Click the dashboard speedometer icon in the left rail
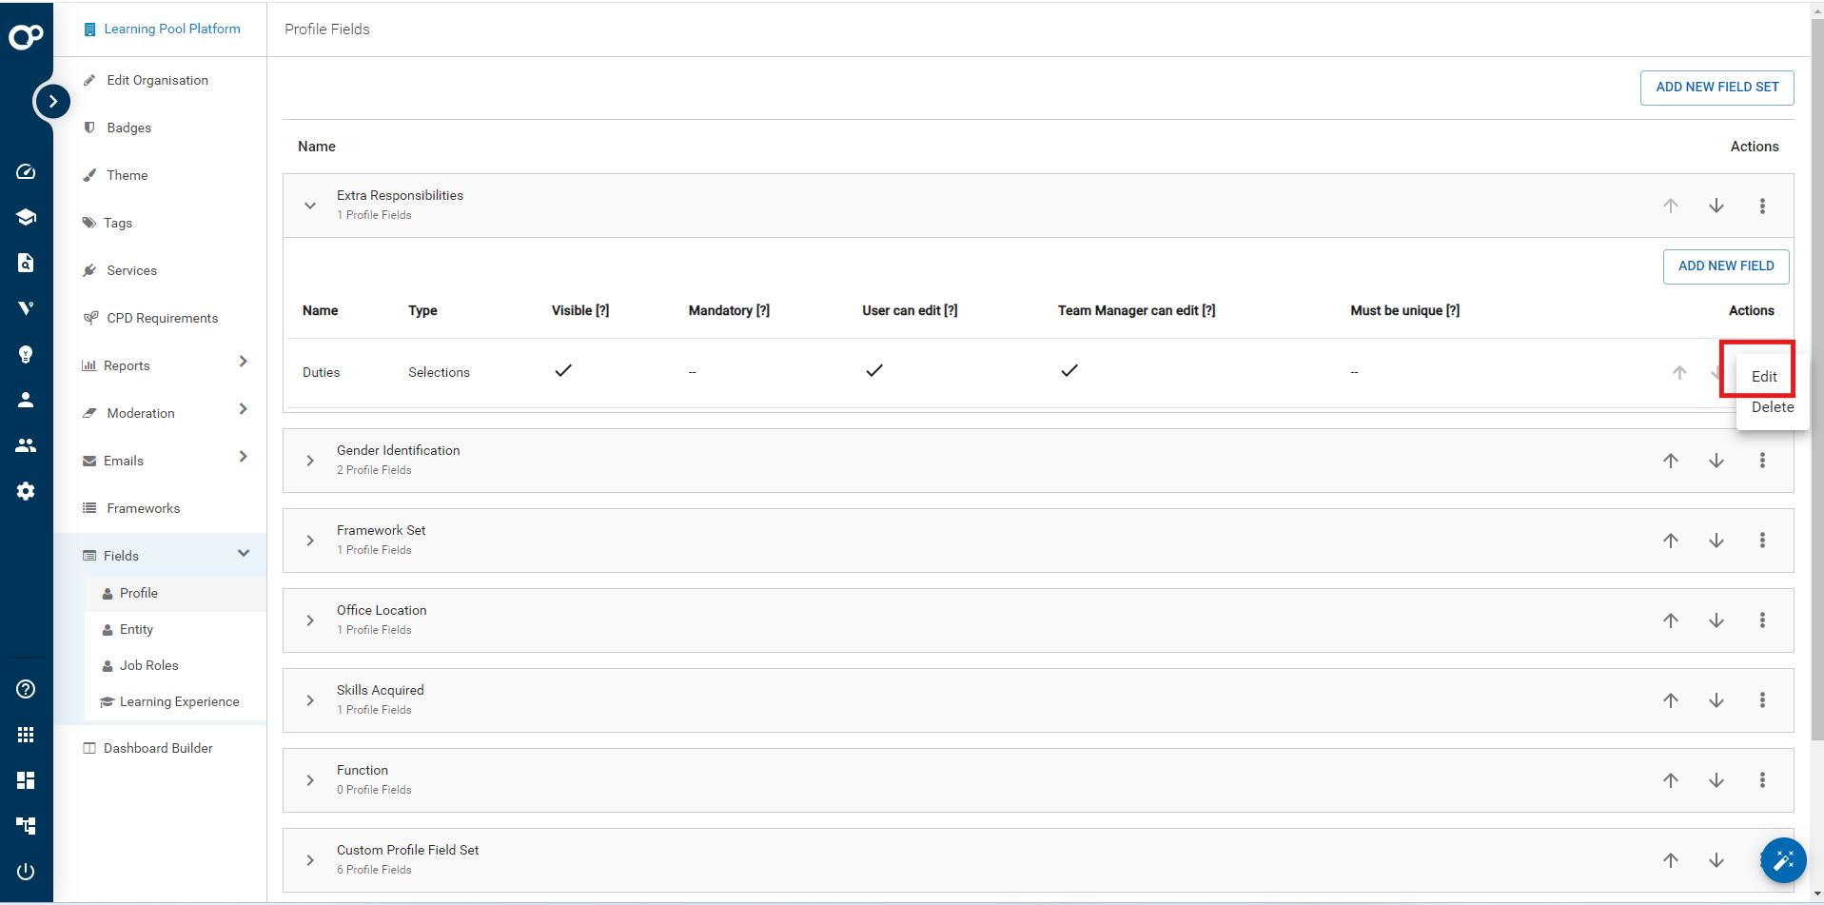This screenshot has height=905, width=1824. [26, 171]
